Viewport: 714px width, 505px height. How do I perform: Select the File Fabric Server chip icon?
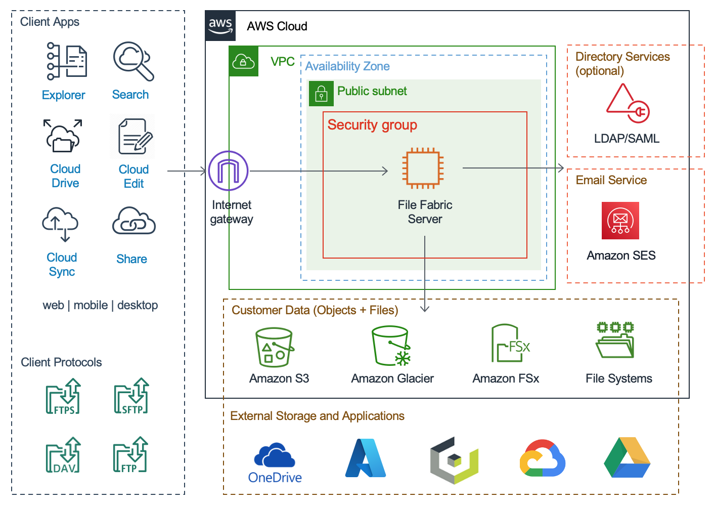(423, 169)
